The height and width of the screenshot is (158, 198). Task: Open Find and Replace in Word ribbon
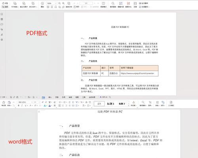(143, 103)
